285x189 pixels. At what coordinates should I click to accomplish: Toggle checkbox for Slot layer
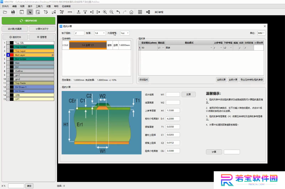click(x=8, y=63)
